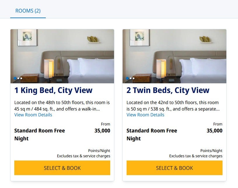Click the "1 King Bed, City View" title
This screenshot has height=188, width=238.
point(53,90)
